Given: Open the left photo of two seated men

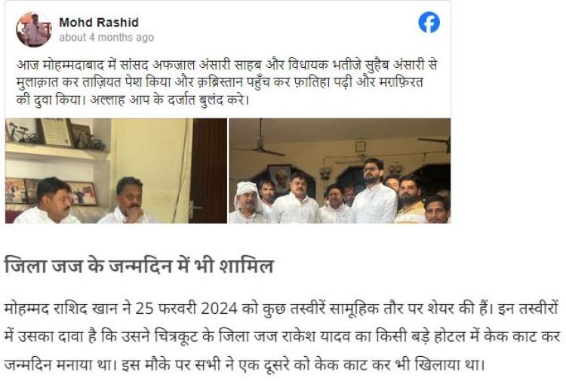Looking at the screenshot, I should (x=116, y=171).
